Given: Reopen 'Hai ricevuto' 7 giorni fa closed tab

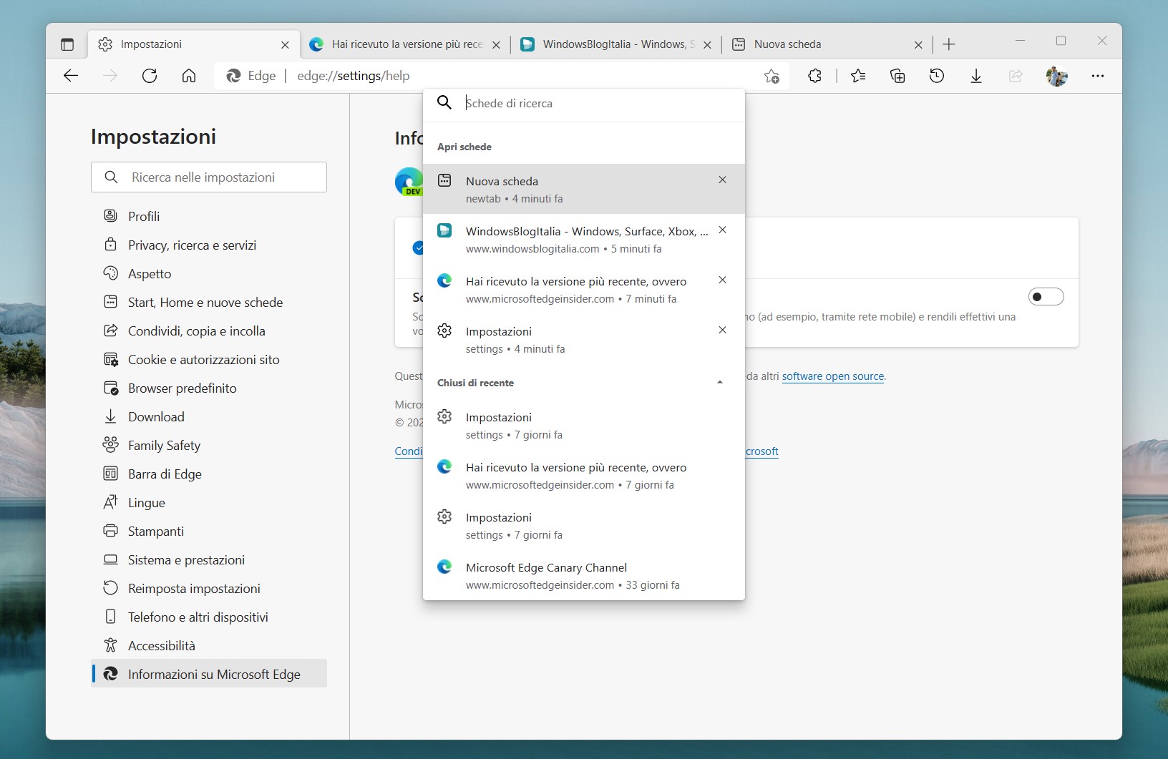Looking at the screenshot, I should pos(584,476).
